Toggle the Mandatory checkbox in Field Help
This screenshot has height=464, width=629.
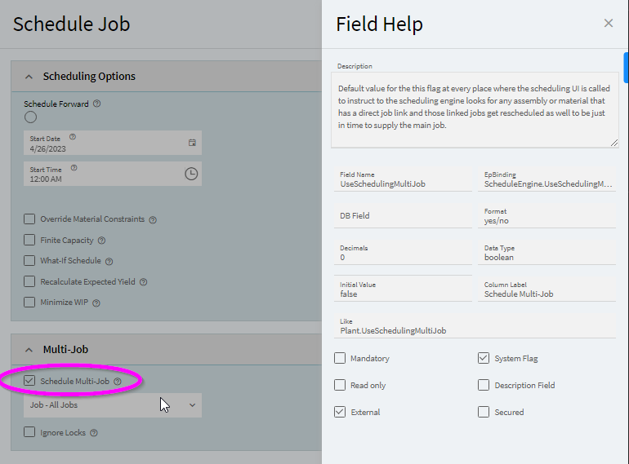point(340,358)
